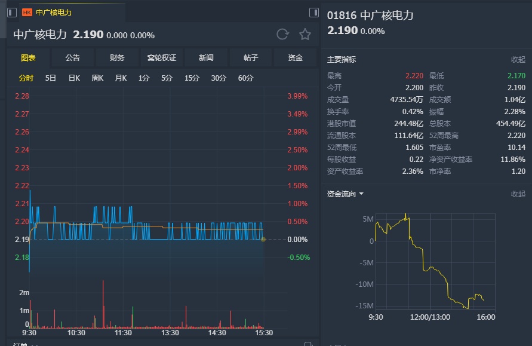Click the HK market badge icon

(x=27, y=13)
